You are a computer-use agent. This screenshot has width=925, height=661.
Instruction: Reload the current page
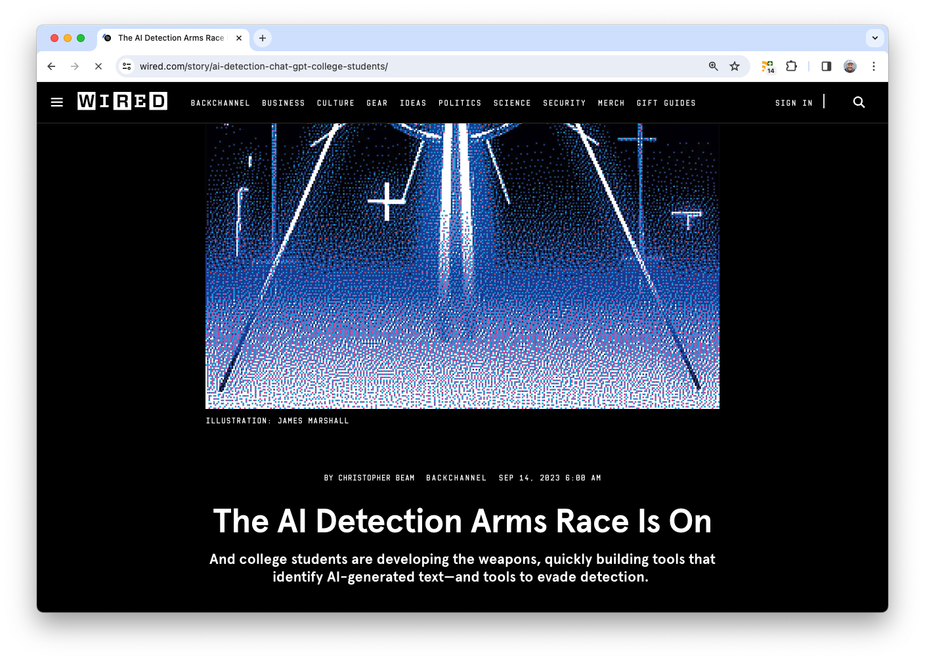pyautogui.click(x=98, y=66)
